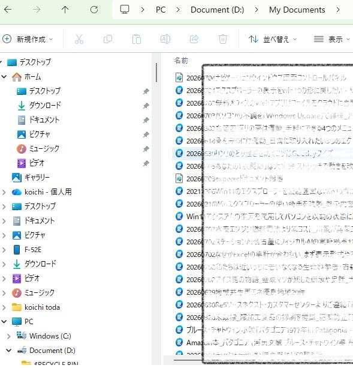Paste with the clipboard toolbar icon
Image resolution: width=353 pixels, height=368 pixels.
(137, 39)
